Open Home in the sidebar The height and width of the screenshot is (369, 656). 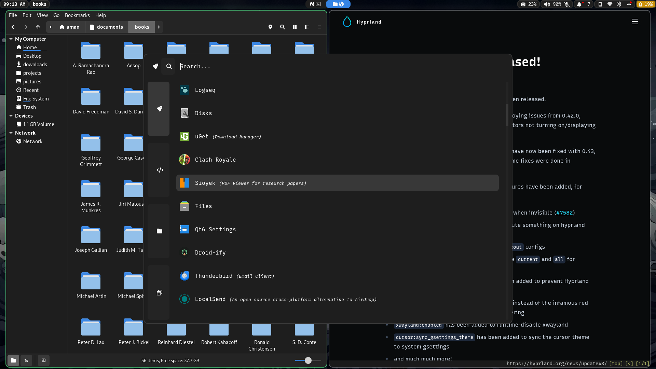tap(30, 47)
